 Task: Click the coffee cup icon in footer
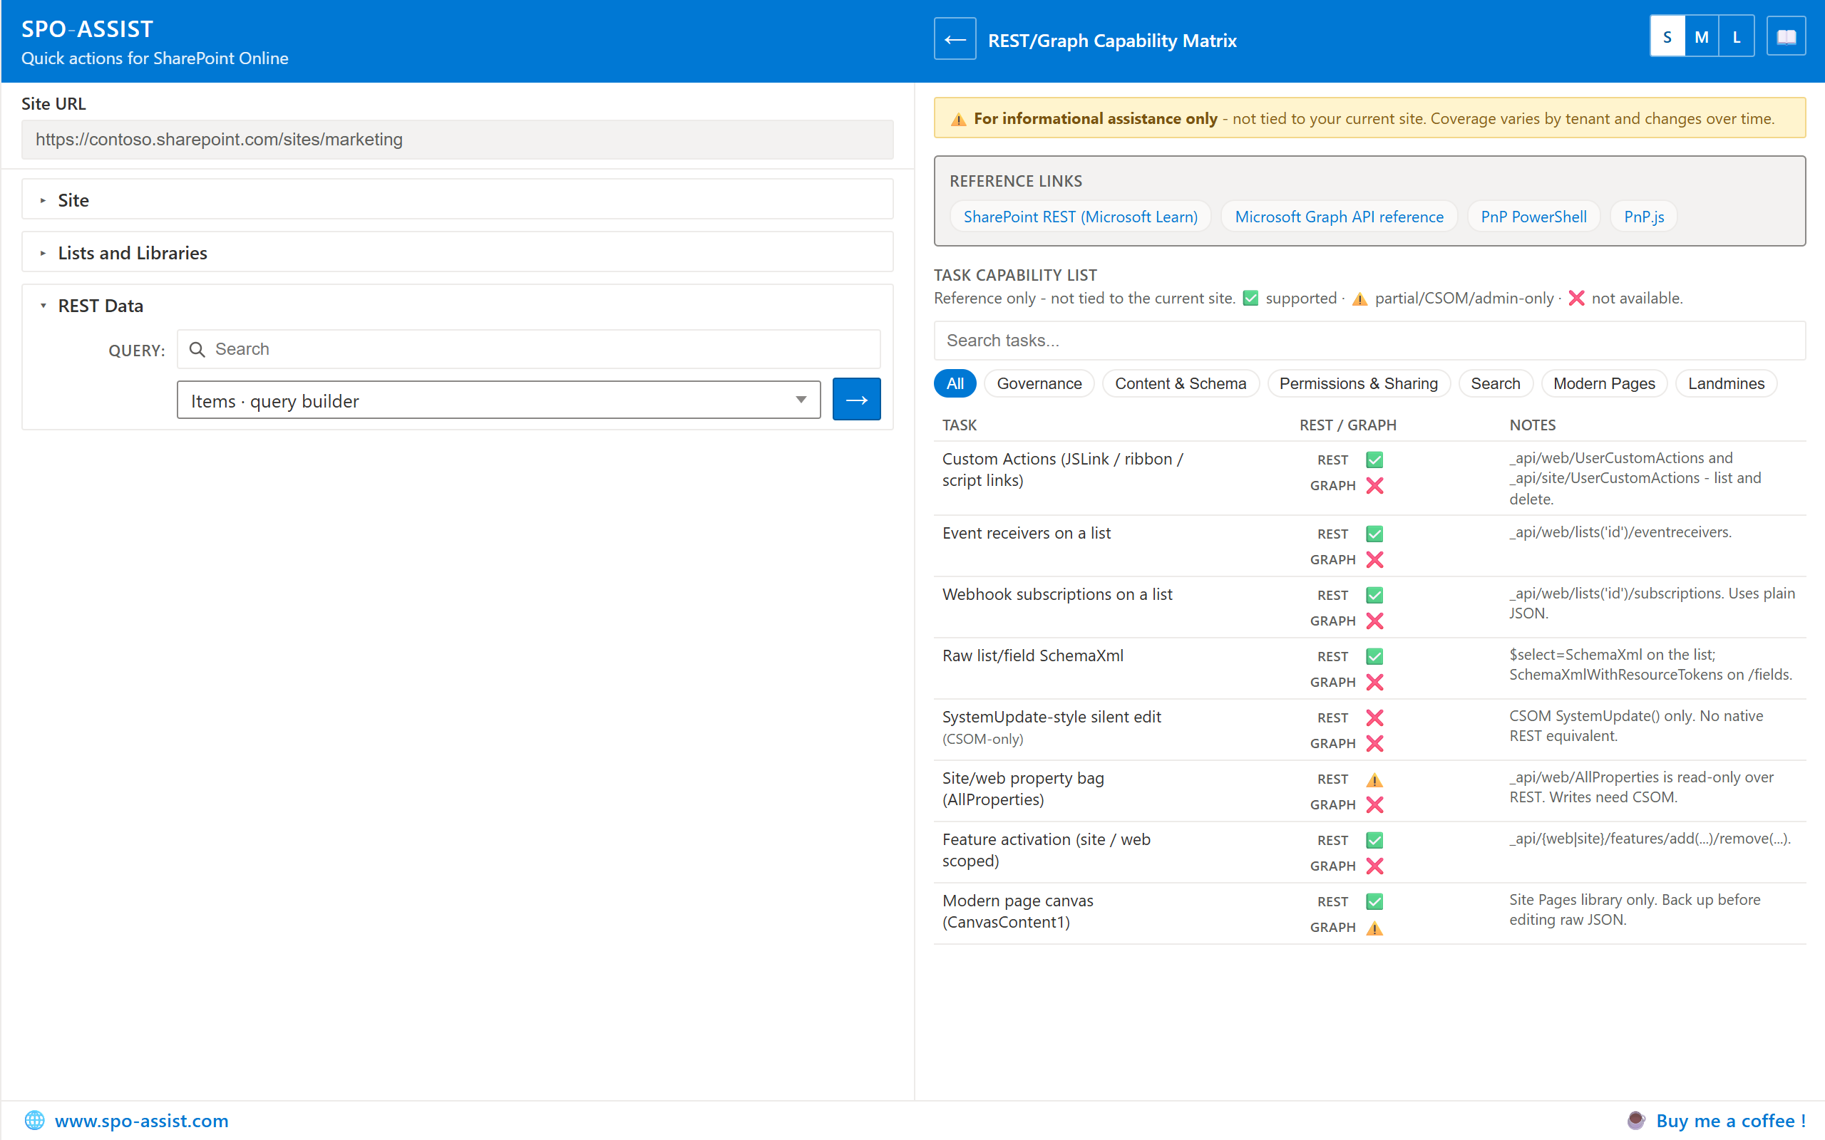click(x=1635, y=1119)
